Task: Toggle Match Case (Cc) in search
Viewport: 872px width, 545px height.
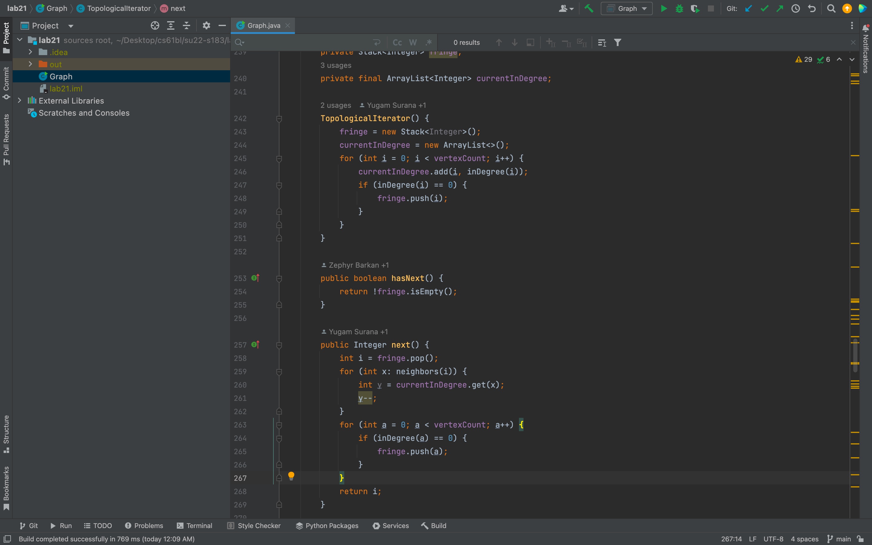Action: (397, 42)
